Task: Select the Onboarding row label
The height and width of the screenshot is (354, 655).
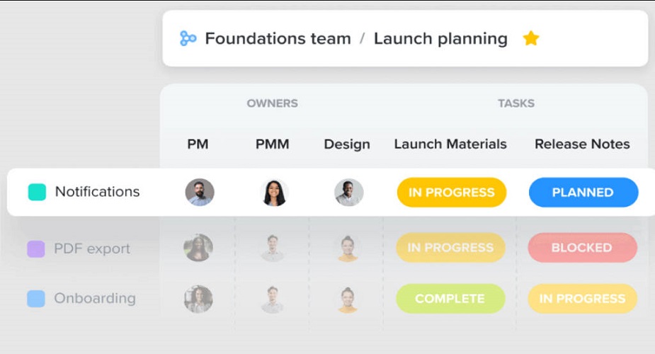Action: point(95,298)
